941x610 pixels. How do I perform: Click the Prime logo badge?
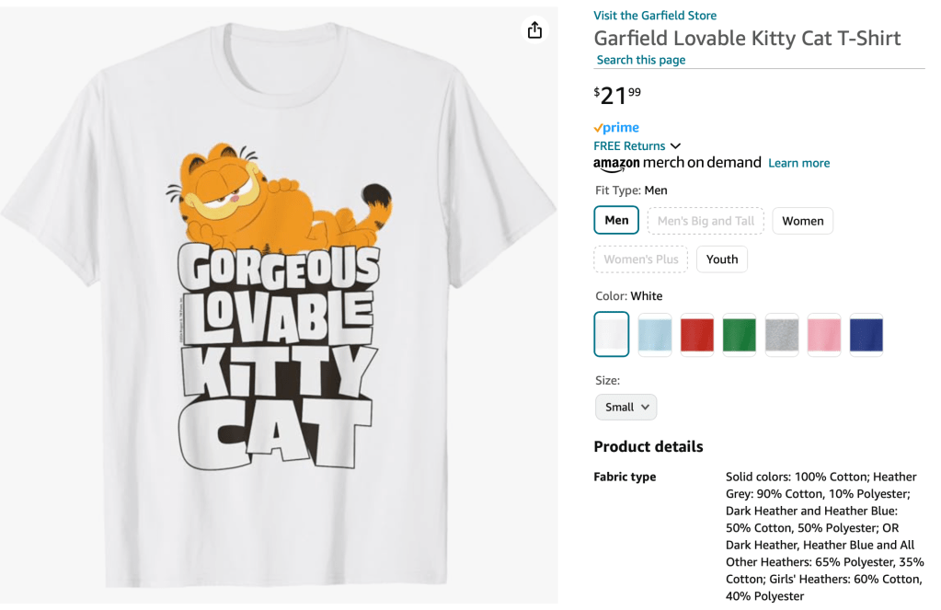[616, 128]
